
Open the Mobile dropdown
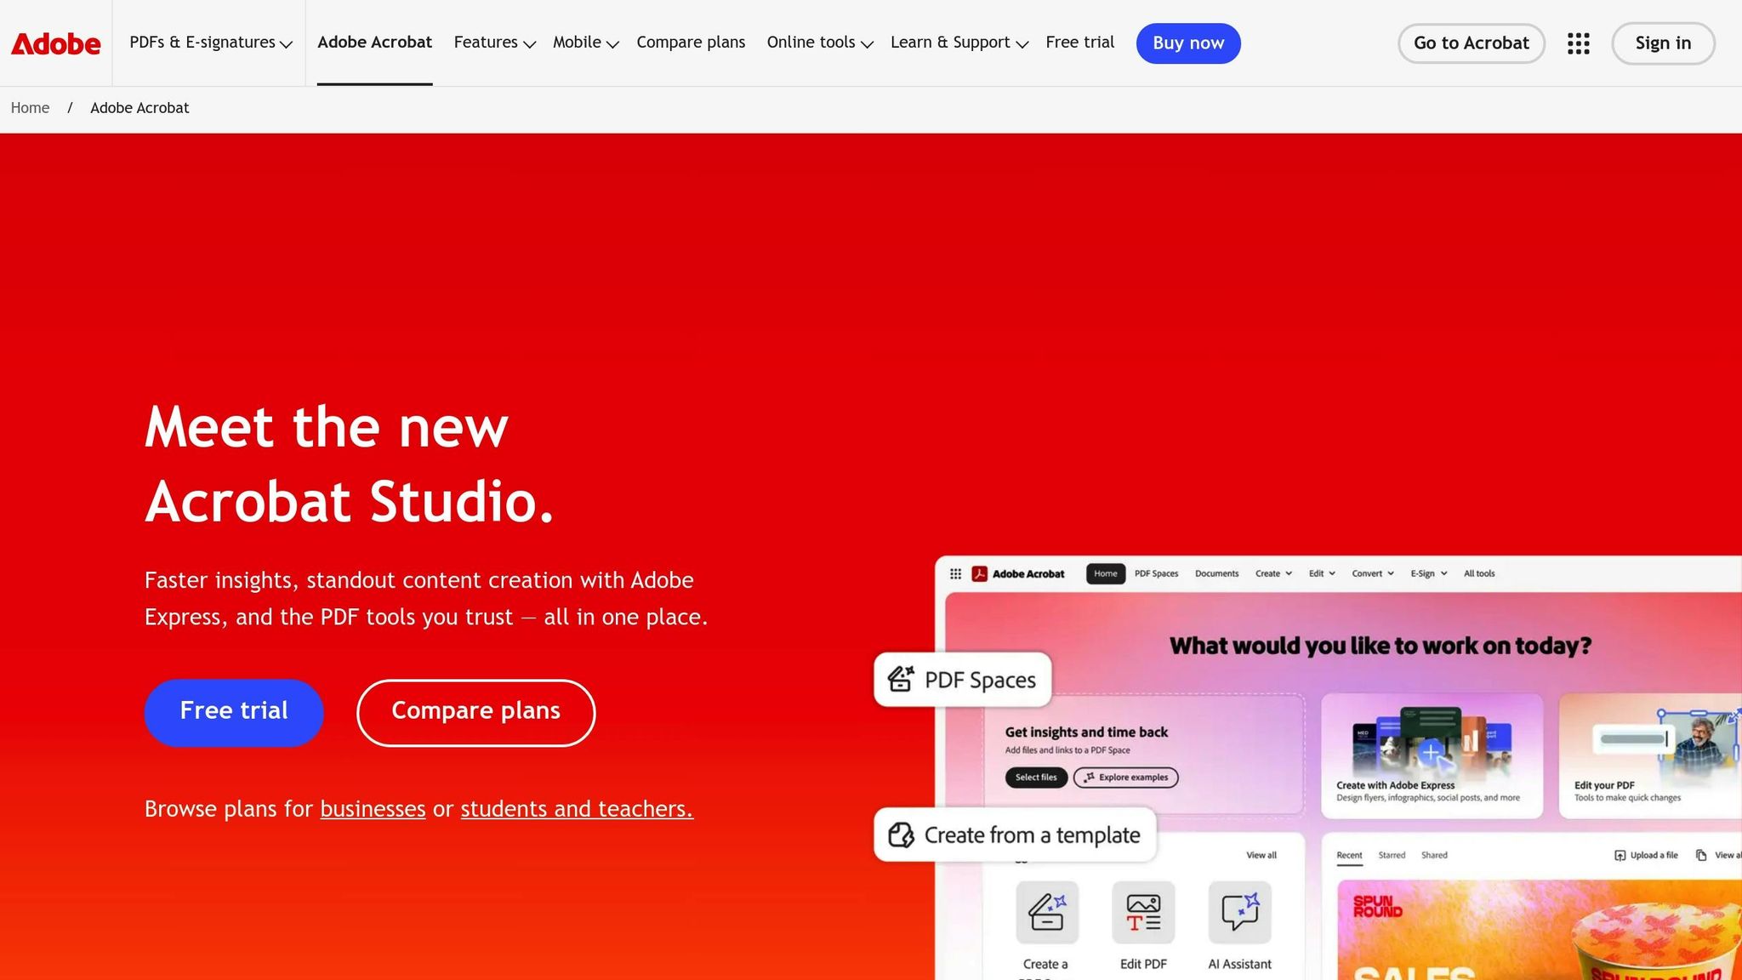click(585, 43)
